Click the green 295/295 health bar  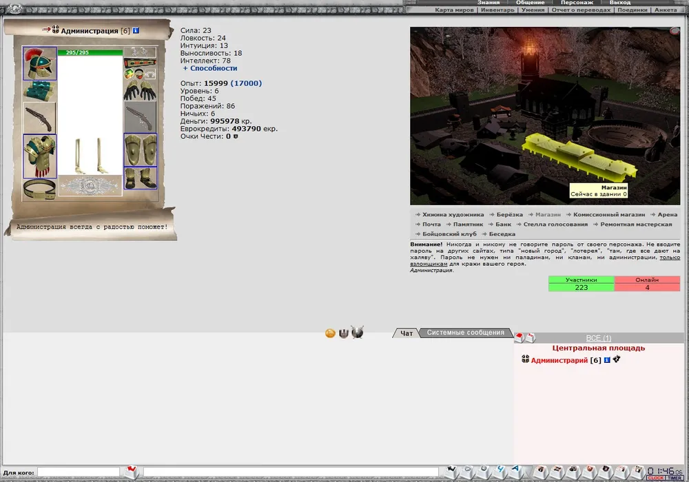coord(90,52)
